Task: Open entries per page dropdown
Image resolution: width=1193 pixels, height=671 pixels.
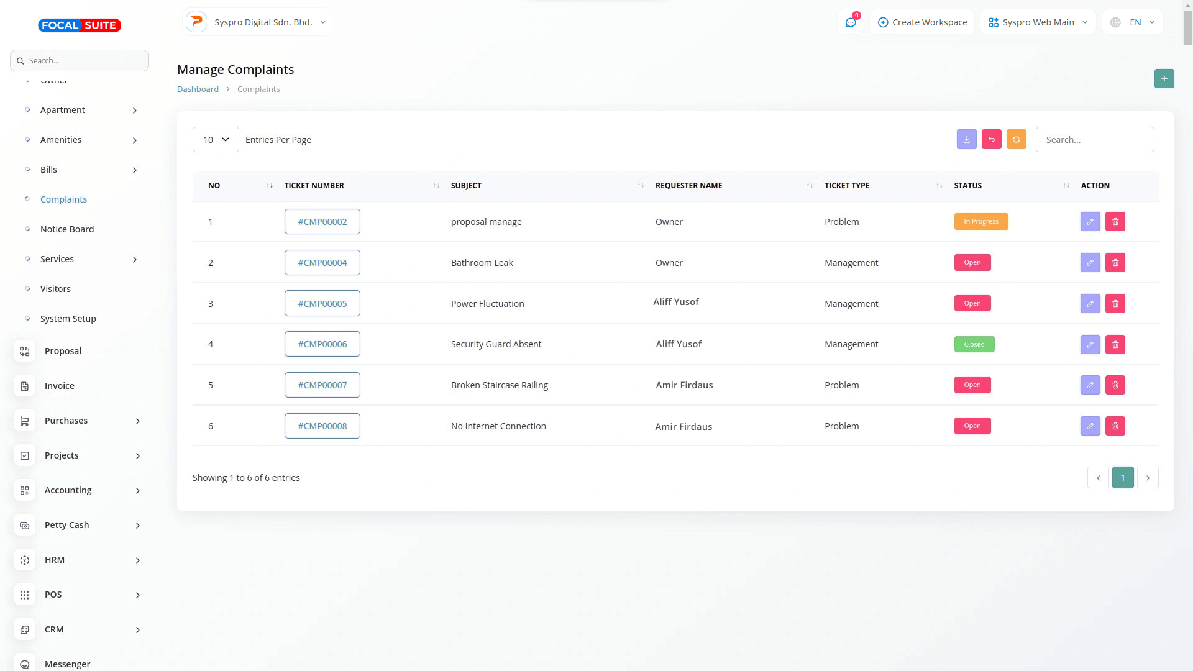Action: point(216,140)
